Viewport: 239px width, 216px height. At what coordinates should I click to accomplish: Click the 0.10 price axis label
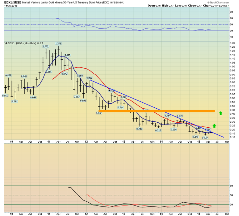point(233,137)
